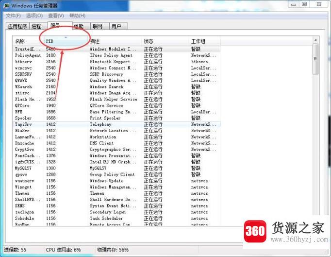
Task: Click the CPU 使用率: 6% status entry
Action: [63, 250]
